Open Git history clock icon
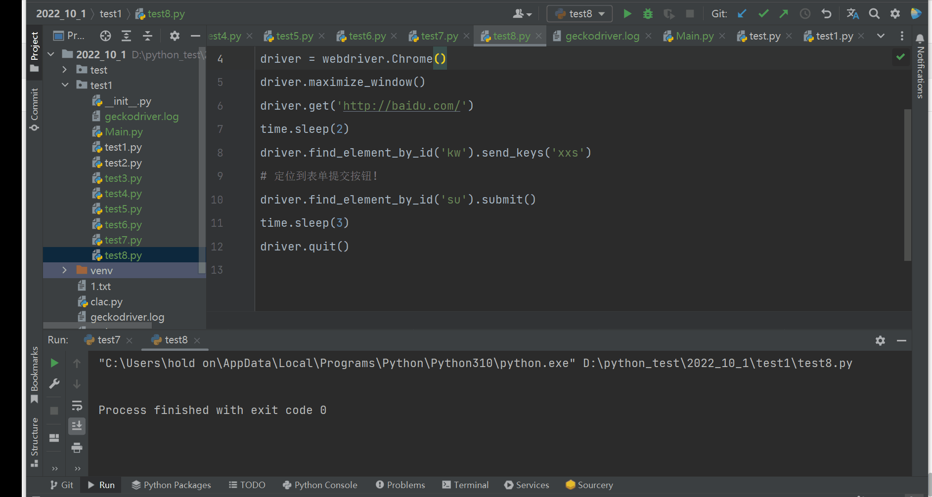Screen dimensions: 932x497 click(x=805, y=14)
